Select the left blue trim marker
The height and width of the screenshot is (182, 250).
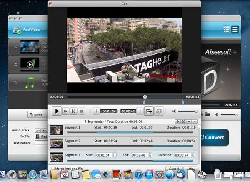[x=144, y=102]
